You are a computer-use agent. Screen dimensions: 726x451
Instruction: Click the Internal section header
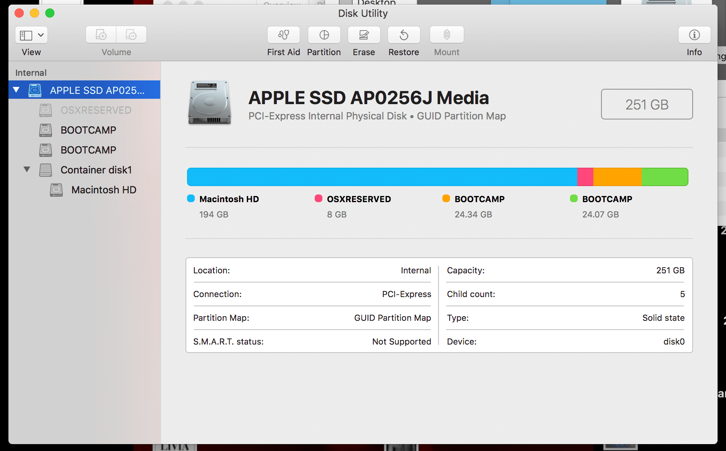[x=31, y=72]
